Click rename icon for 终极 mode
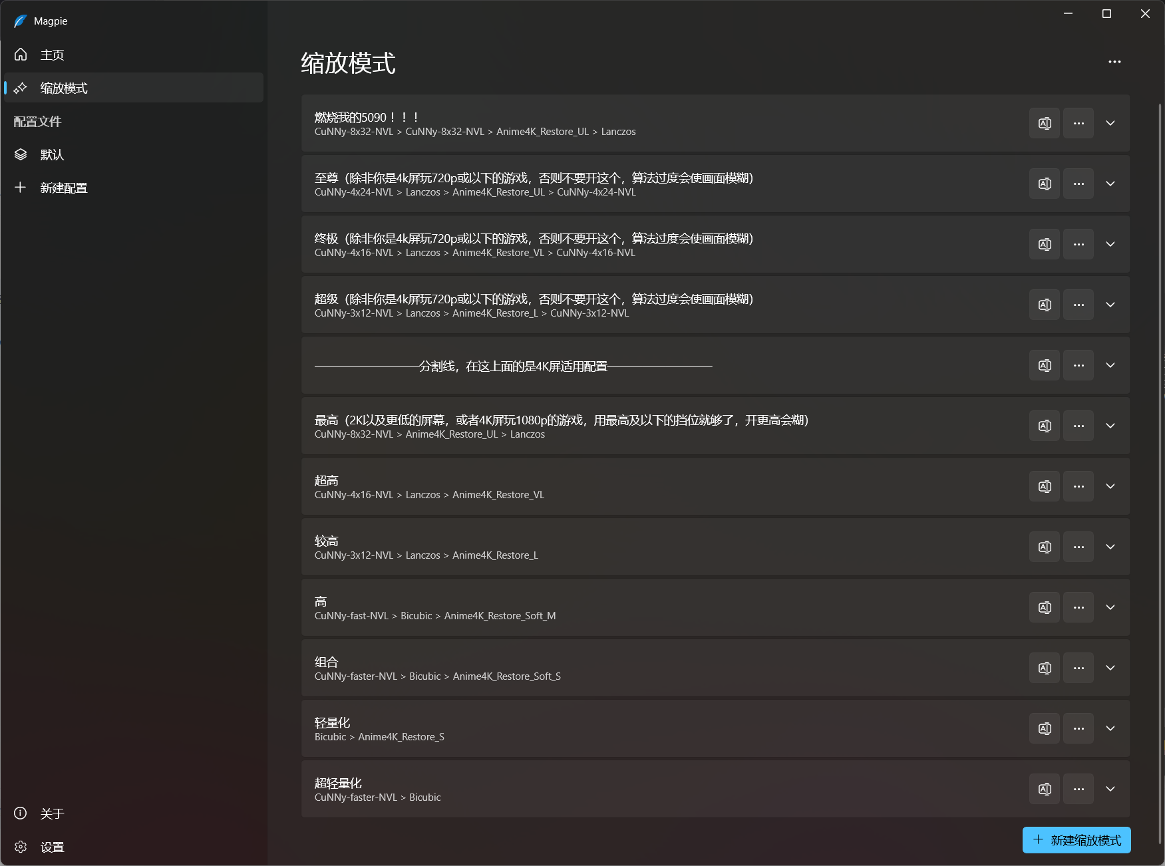The height and width of the screenshot is (866, 1165). [1045, 244]
